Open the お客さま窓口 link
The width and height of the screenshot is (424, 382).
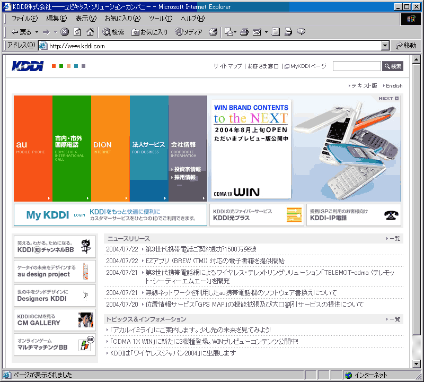[263, 66]
